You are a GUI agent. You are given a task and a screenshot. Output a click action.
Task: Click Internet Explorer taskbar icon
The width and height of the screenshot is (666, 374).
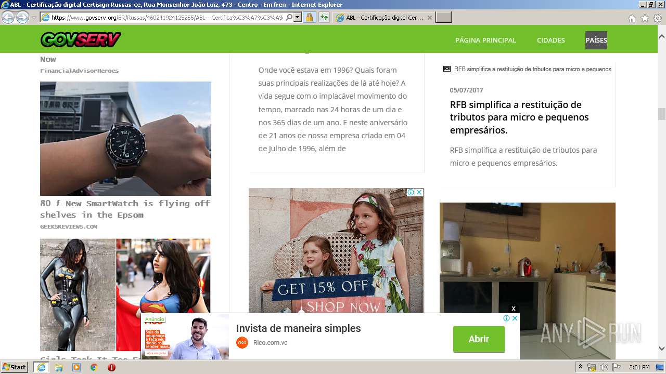coord(41,367)
